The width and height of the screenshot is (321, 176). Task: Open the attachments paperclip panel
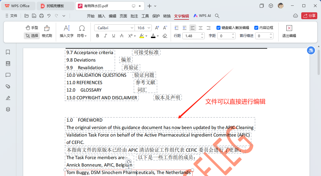pos(8,86)
